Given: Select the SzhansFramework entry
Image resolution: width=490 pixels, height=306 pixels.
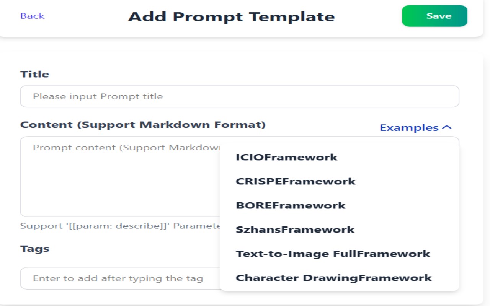Looking at the screenshot, I should pos(295,229).
